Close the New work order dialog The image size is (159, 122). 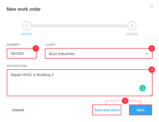[x=151, y=7]
